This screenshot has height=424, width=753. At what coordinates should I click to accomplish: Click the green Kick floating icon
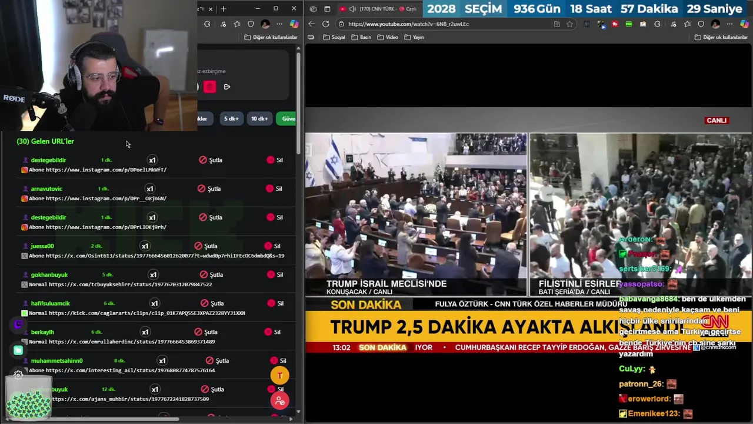pos(18,350)
